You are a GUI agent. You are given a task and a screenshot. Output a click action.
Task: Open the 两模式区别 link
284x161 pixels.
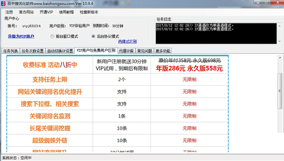[127, 41]
